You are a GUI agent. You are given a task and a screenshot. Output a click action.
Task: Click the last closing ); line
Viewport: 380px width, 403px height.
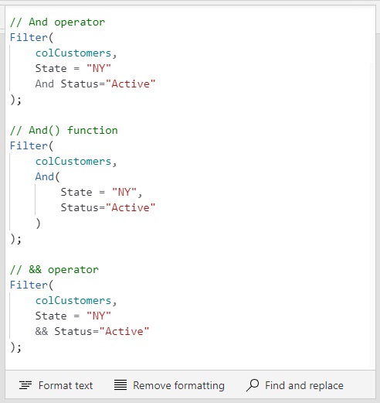pos(15,347)
